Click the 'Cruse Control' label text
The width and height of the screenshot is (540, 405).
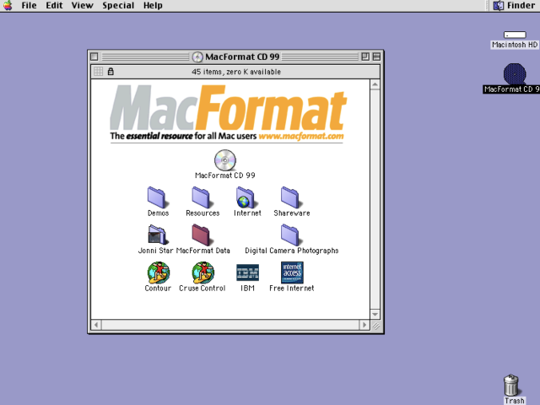(202, 289)
